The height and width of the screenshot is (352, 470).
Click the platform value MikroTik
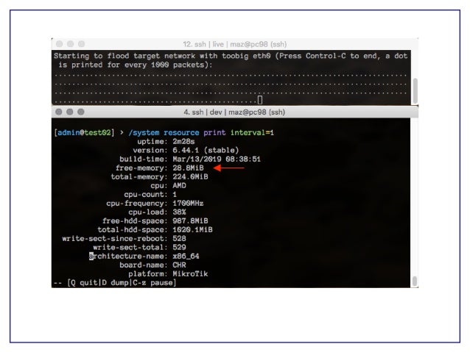click(x=190, y=274)
